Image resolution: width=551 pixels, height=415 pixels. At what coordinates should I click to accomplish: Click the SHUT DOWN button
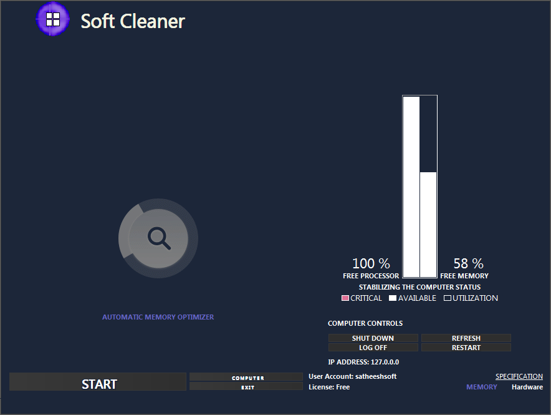373,338
